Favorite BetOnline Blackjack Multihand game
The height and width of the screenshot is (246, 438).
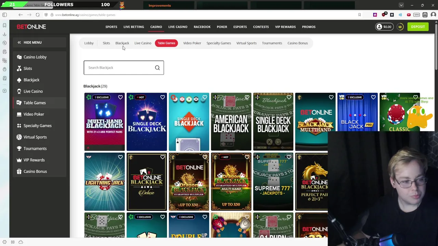pyautogui.click(x=331, y=97)
